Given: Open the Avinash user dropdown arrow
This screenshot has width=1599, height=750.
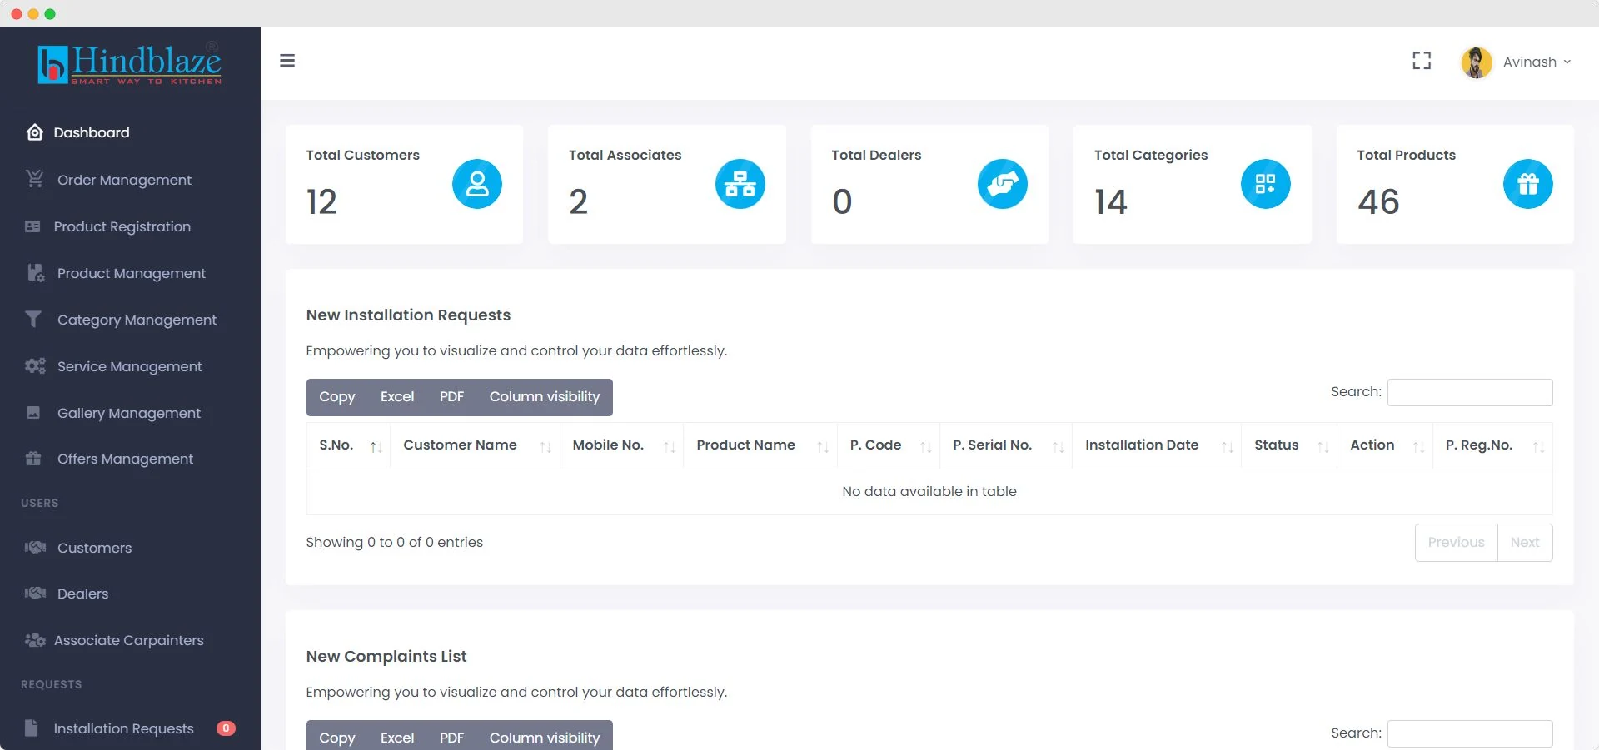Looking at the screenshot, I should (1567, 62).
